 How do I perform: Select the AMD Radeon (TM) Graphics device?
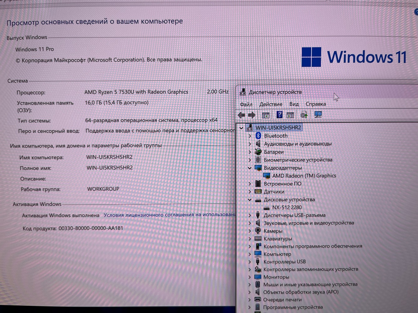(304, 176)
